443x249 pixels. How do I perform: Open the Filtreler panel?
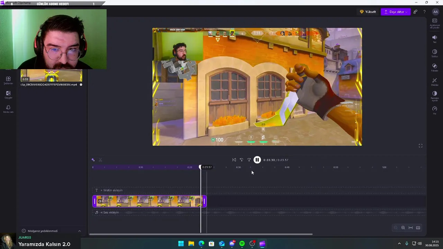coord(435,67)
